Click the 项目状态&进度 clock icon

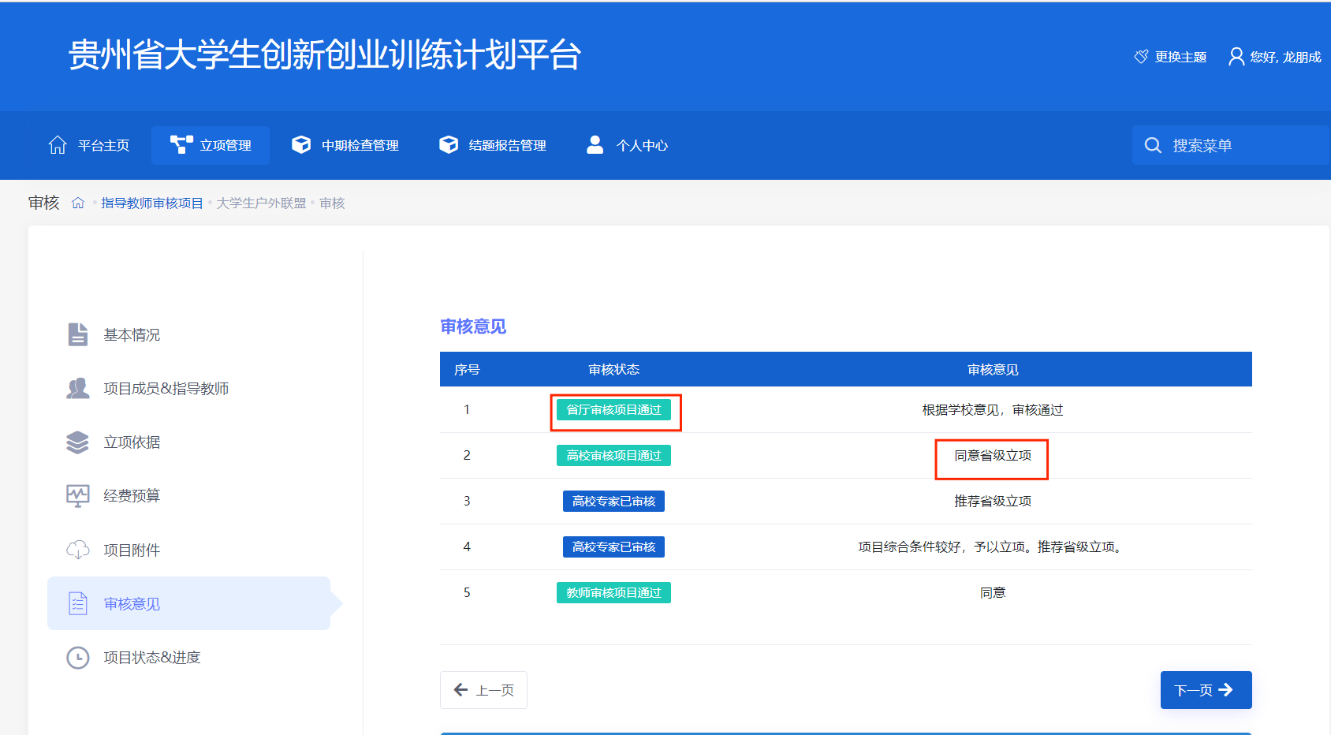point(77,657)
